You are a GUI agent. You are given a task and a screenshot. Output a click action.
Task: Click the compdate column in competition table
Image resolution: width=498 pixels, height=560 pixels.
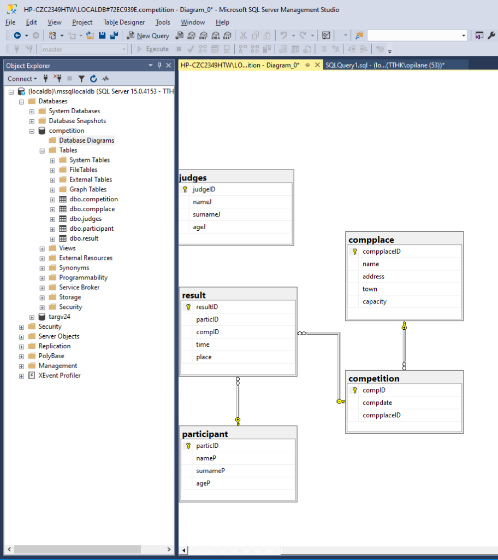point(377,403)
